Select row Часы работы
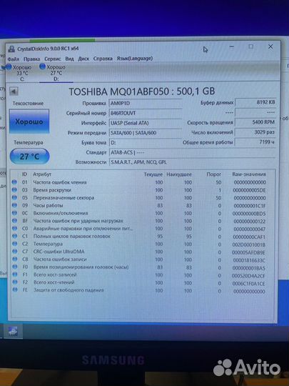Image resolution: width=289 pixels, height=386 pixels. [x=142, y=205]
